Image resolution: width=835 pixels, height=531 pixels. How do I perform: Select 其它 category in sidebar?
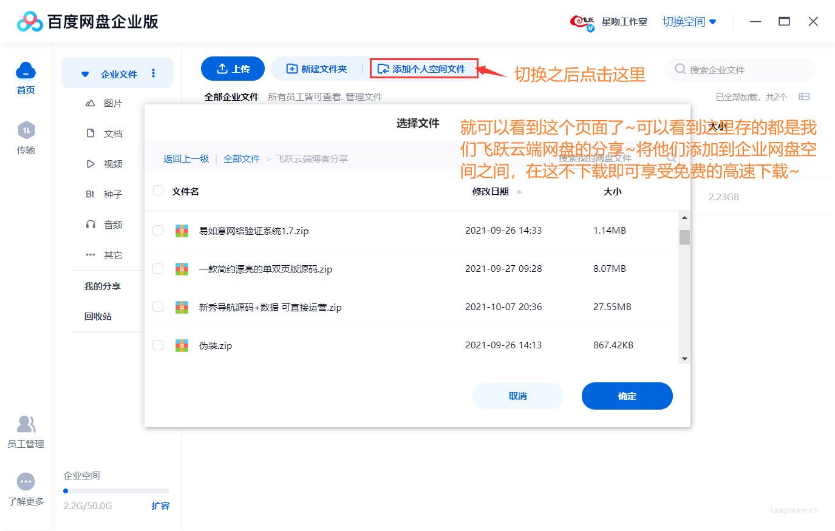pos(113,255)
